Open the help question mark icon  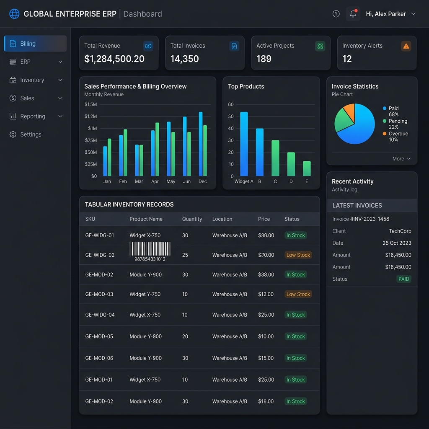click(336, 14)
